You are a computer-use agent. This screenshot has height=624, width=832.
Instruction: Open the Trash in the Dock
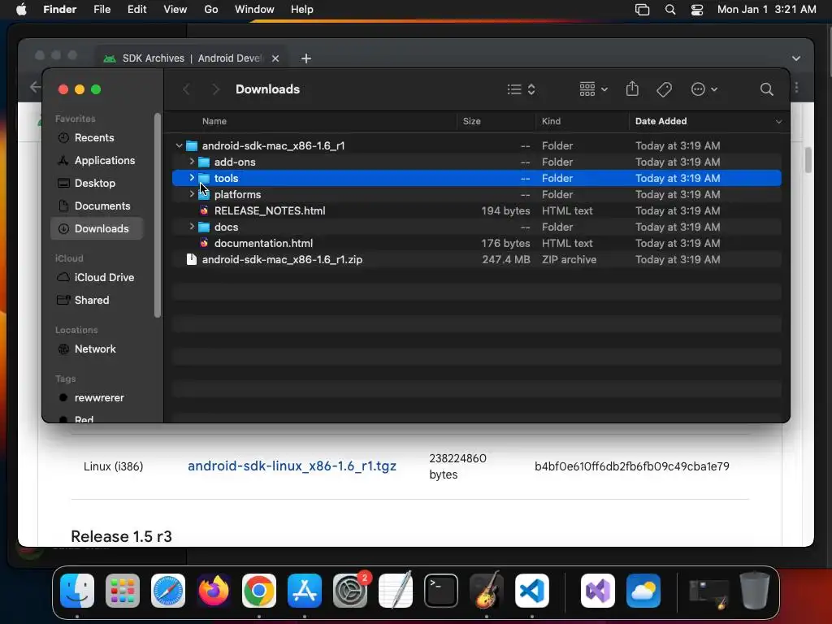click(755, 591)
